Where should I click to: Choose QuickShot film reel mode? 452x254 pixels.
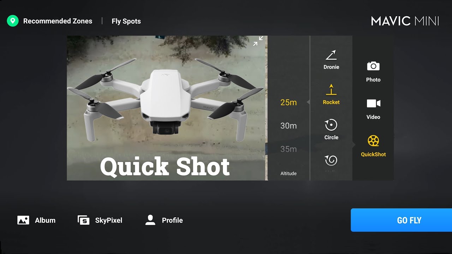(373, 141)
